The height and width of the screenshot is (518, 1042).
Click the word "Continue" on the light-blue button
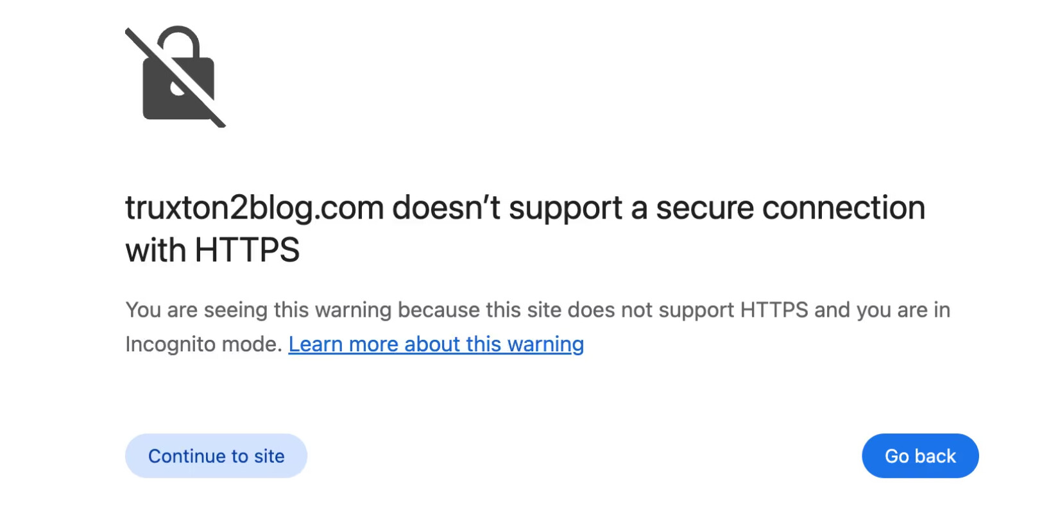187,456
